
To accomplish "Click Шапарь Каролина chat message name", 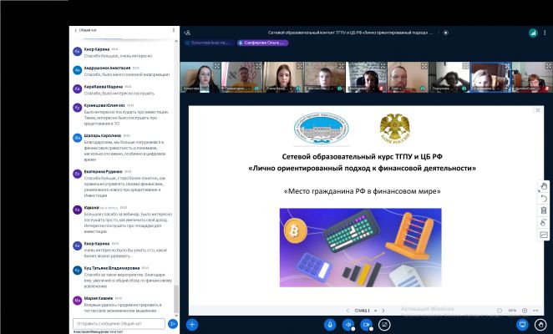I will pos(102,135).
